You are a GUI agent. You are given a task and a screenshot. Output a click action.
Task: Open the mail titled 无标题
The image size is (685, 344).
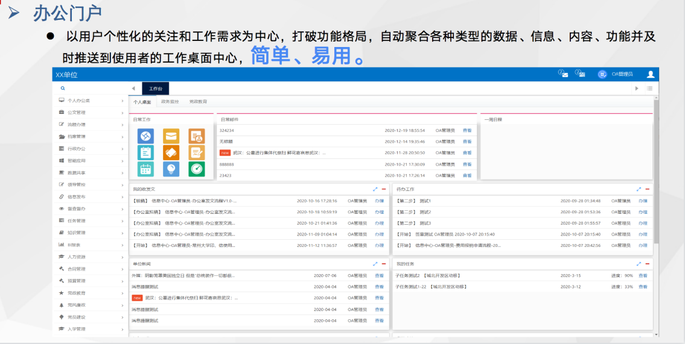(226, 142)
